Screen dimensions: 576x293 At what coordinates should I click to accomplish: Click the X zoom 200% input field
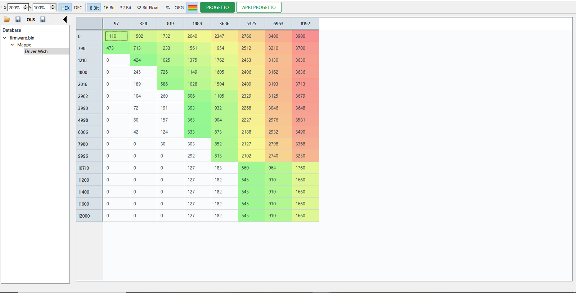click(15, 8)
